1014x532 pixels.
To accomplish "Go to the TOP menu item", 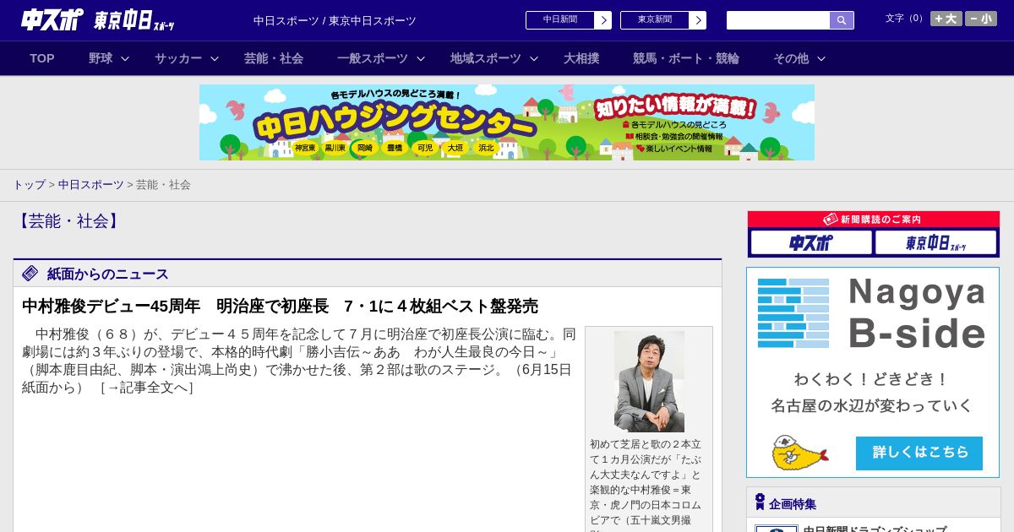I will click(42, 58).
